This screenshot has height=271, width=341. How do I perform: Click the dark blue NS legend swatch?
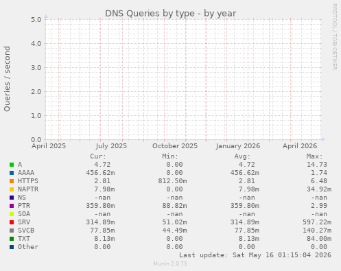[x=12, y=198]
